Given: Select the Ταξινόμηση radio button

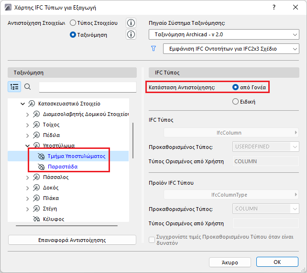Looking at the screenshot, I should [x=73, y=35].
